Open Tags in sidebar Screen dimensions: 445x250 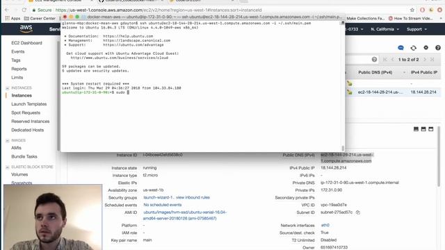16,60
